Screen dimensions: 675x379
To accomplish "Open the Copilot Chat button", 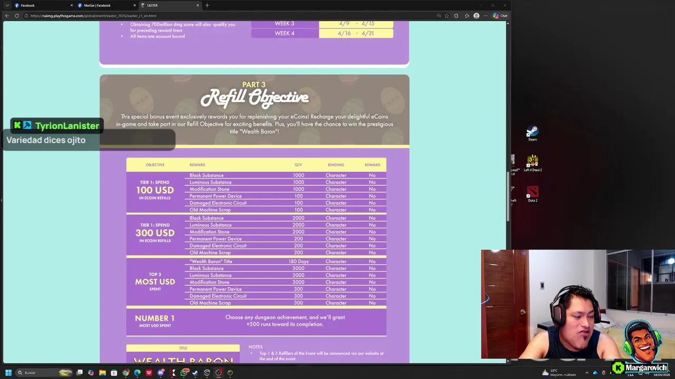I will click(x=500, y=16).
